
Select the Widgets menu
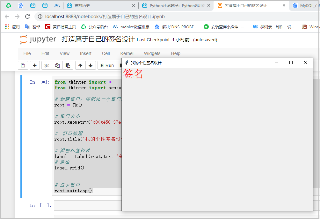coord(152,53)
